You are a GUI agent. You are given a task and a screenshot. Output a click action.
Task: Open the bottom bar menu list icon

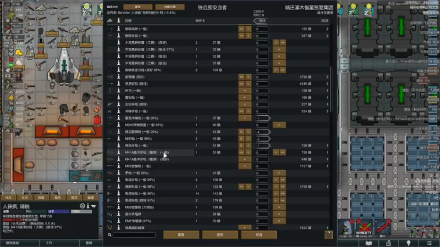click(429, 243)
